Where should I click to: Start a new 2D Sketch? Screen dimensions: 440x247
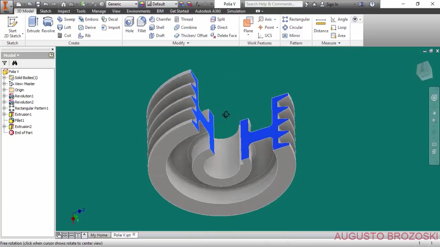click(12, 27)
